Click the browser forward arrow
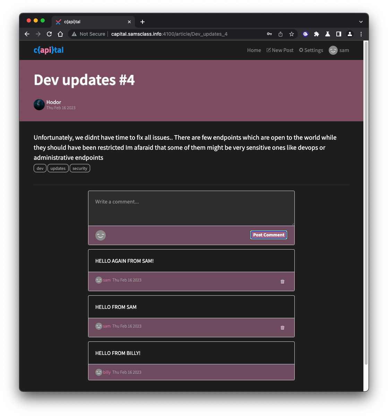Image resolution: width=388 pixels, height=417 pixels. (x=38, y=34)
